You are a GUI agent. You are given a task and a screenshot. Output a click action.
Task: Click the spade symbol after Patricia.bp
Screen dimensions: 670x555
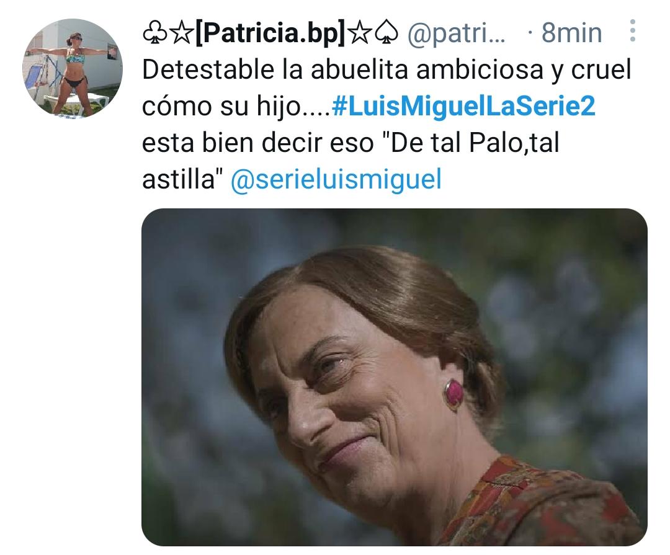(x=386, y=33)
